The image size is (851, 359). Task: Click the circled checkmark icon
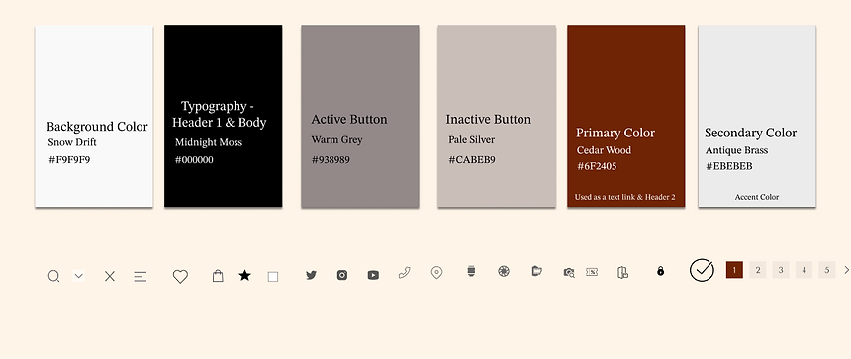tap(702, 270)
